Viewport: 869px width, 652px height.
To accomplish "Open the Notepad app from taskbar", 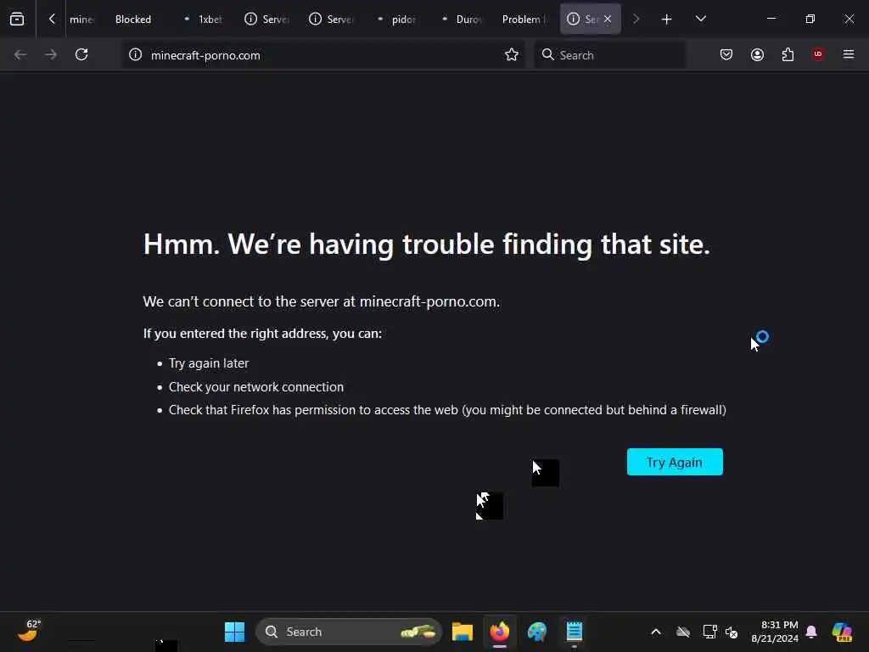I will point(575,632).
